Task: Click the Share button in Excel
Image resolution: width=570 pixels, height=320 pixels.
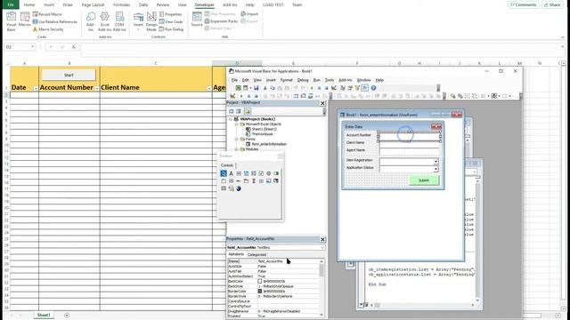Action: [x=552, y=4]
